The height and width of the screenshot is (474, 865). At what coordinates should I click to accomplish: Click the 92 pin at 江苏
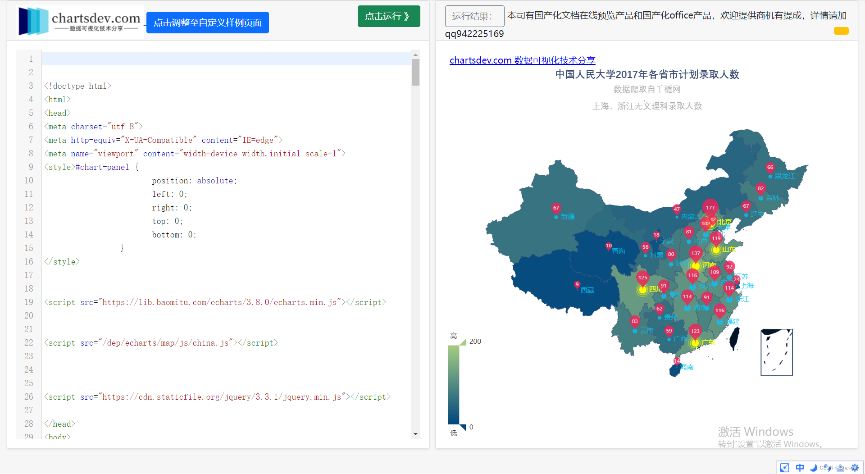click(x=729, y=268)
